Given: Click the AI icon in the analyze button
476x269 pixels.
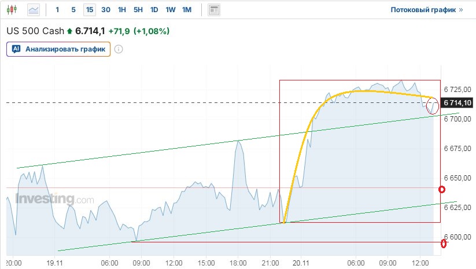Looking at the screenshot, I should (x=16, y=49).
